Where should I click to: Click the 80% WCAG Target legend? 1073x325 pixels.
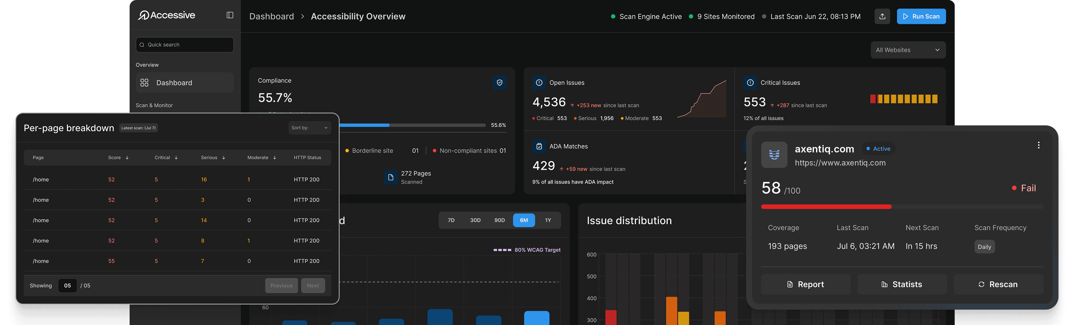coord(527,250)
